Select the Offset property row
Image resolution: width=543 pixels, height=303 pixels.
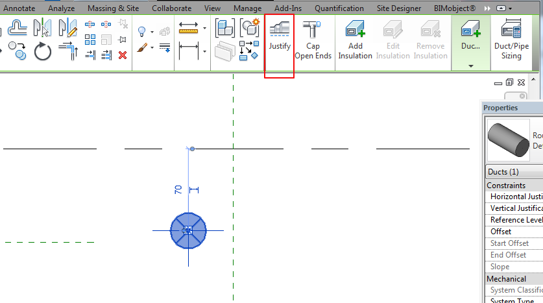click(514, 232)
